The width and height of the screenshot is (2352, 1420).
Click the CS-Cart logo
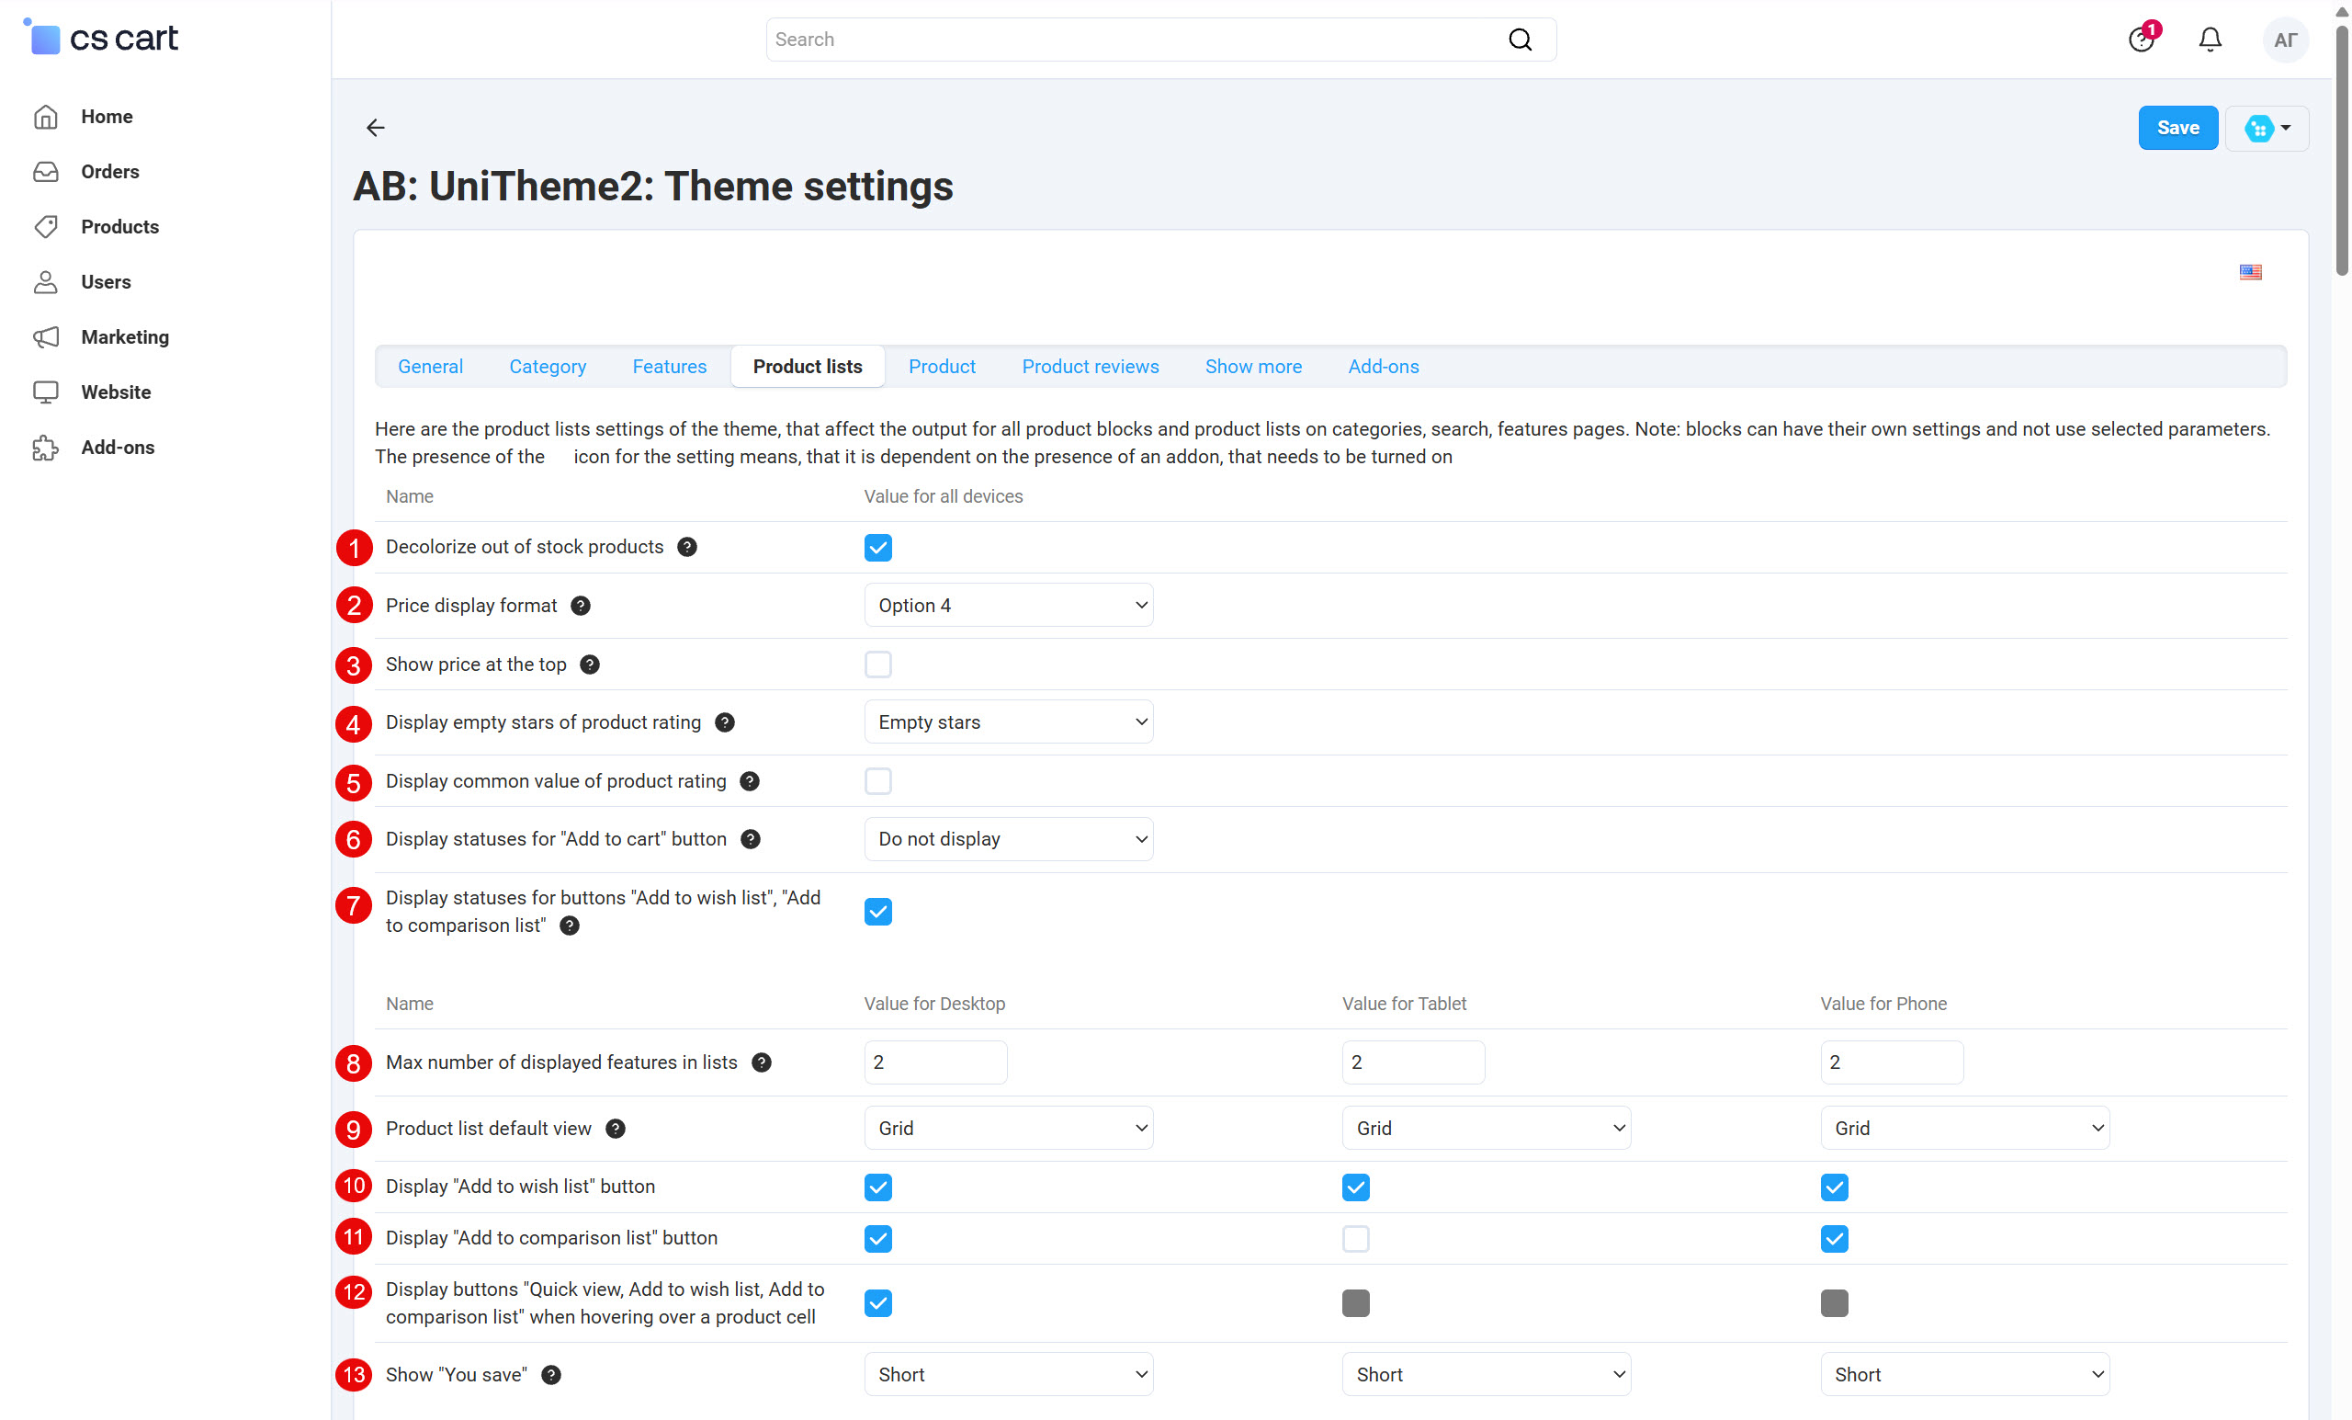[101, 38]
